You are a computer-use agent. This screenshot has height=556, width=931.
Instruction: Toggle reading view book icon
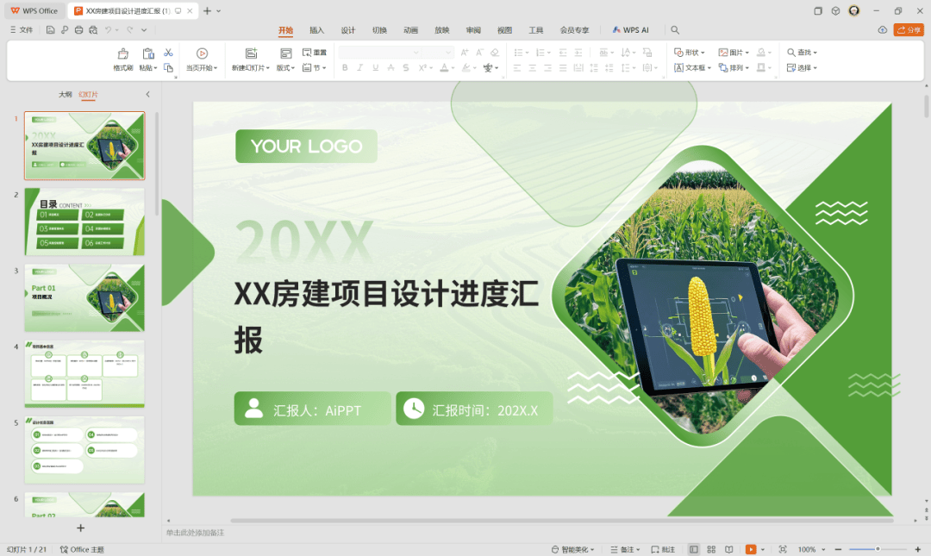coord(729,549)
